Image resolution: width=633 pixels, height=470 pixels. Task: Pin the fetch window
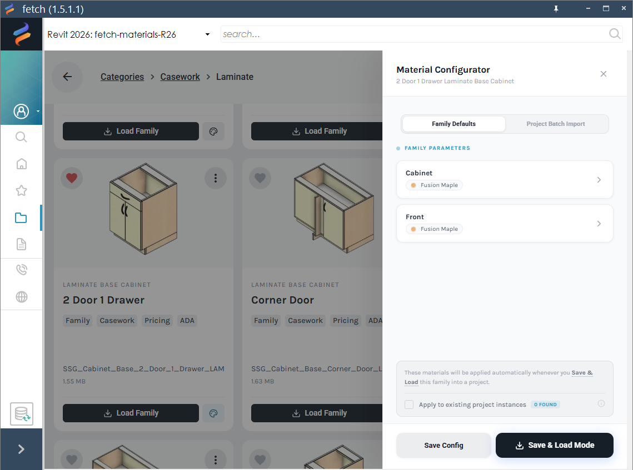point(556,8)
